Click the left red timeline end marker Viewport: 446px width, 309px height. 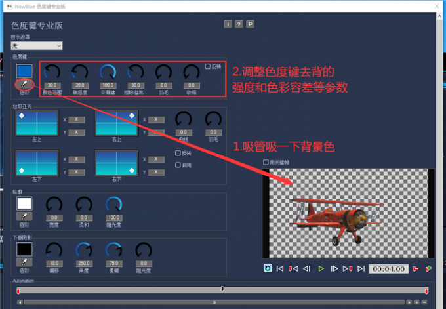click(18, 291)
